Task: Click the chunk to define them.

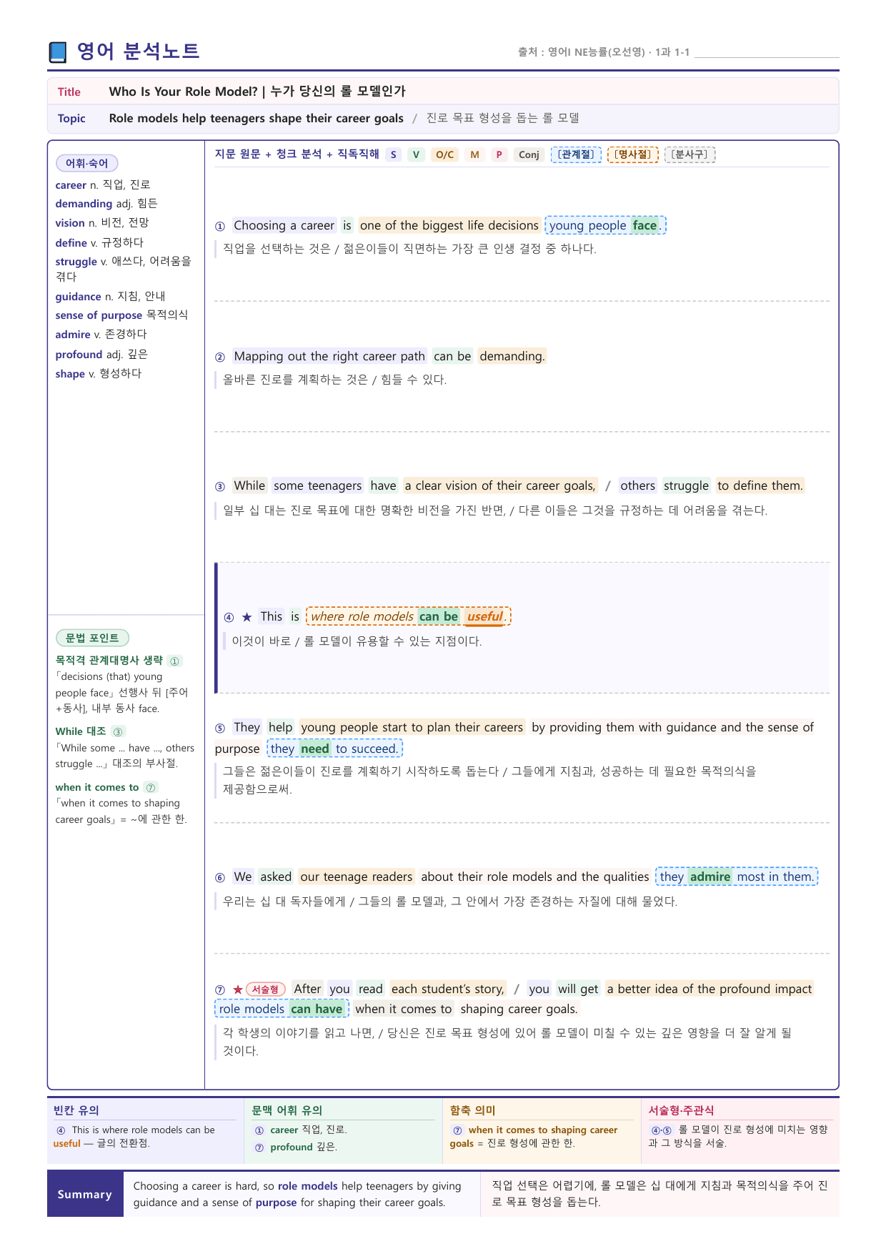Action: pos(760,486)
